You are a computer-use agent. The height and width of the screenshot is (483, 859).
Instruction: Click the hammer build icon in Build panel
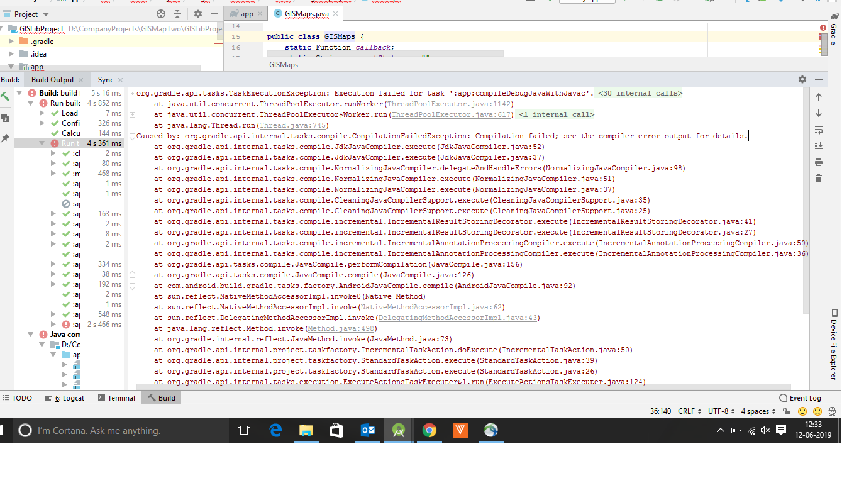point(5,97)
